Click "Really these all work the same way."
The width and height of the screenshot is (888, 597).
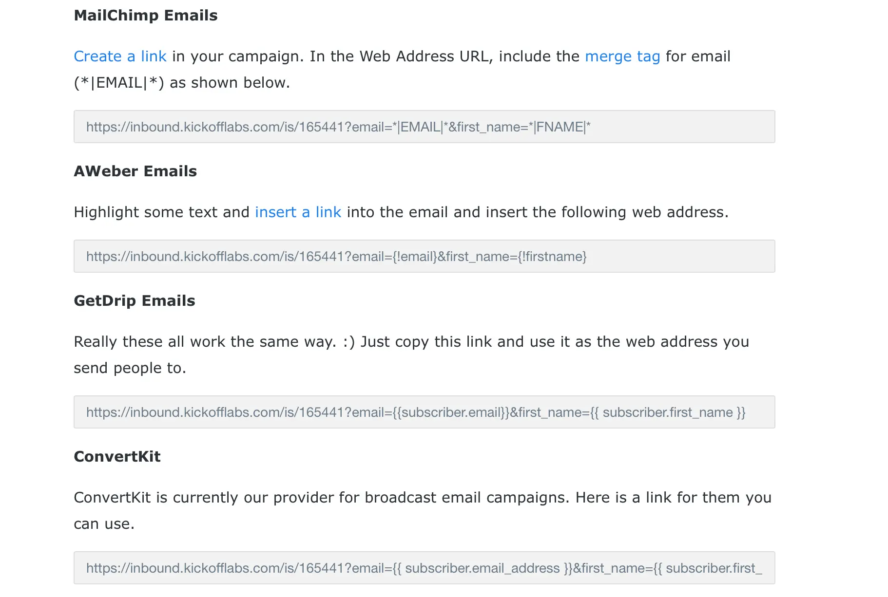pos(205,342)
